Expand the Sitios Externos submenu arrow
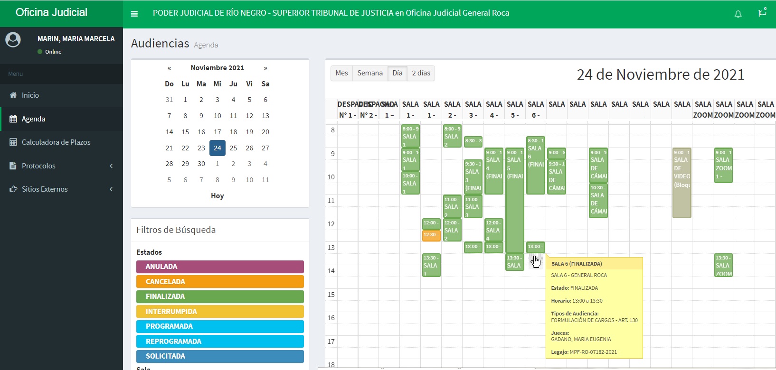Image resolution: width=776 pixels, height=370 pixels. tap(111, 189)
